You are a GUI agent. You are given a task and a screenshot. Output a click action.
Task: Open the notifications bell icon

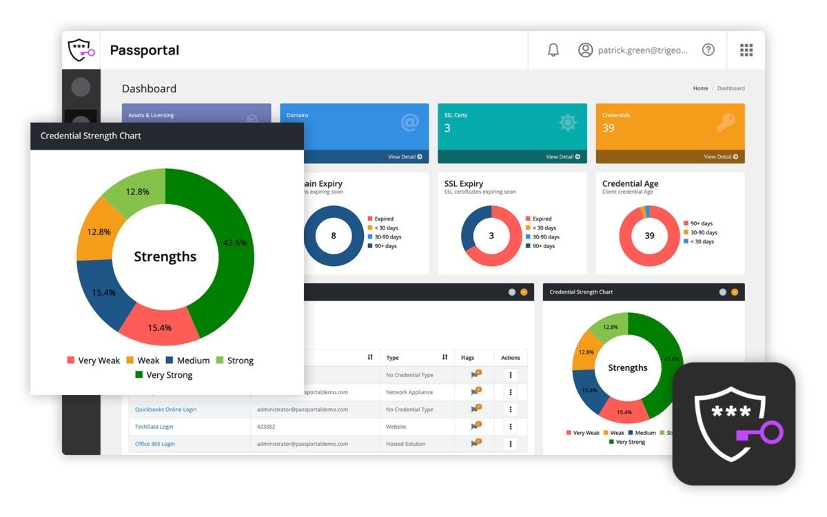click(553, 50)
